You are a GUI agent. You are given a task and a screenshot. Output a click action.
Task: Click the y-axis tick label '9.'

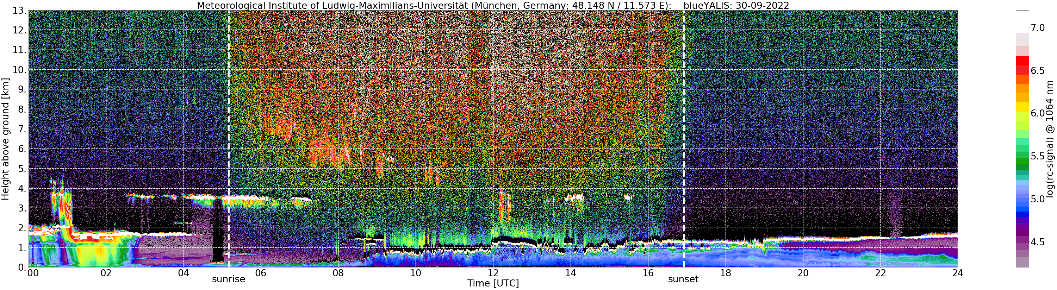point(22,89)
